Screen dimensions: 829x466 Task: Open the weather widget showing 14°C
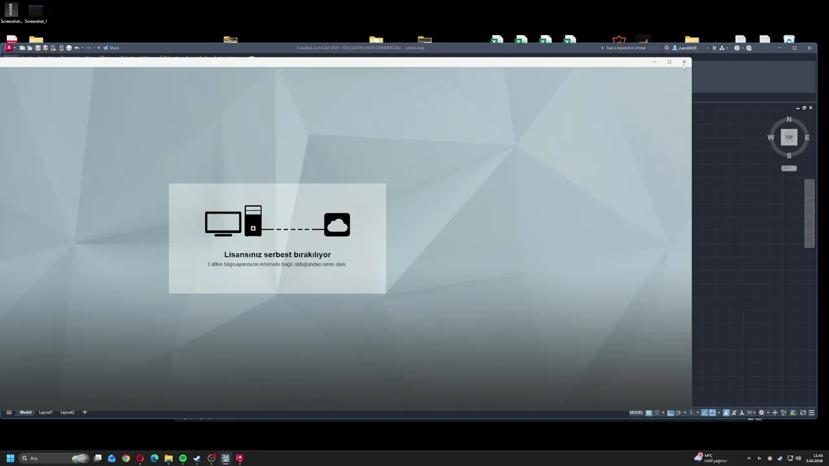pos(710,458)
